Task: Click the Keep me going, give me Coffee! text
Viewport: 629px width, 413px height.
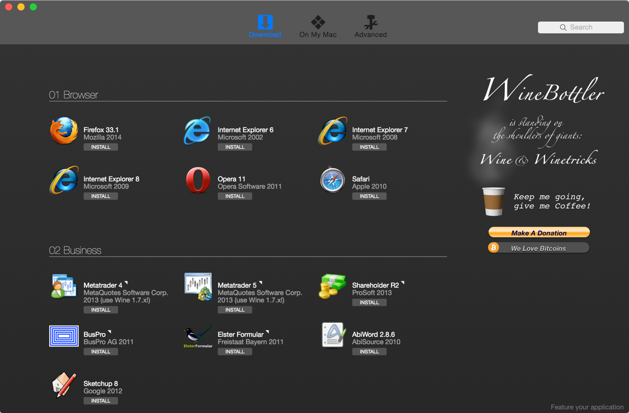Action: point(552,201)
